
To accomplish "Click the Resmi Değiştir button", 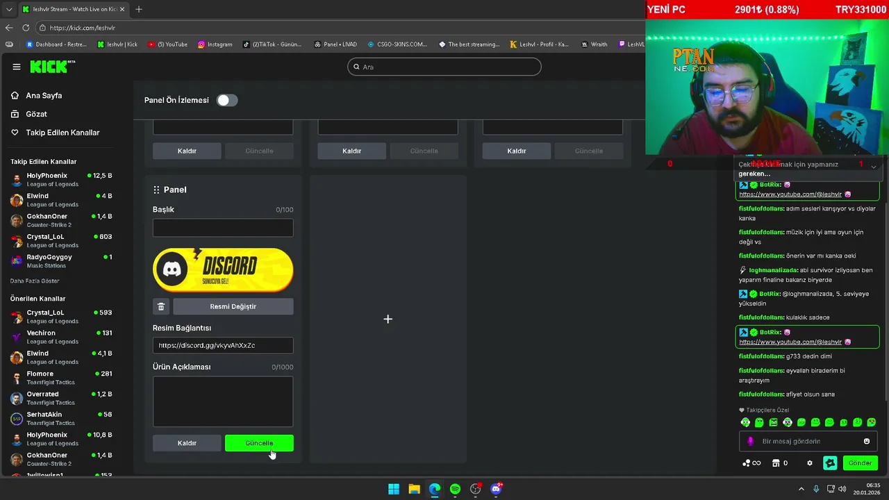I will [233, 306].
